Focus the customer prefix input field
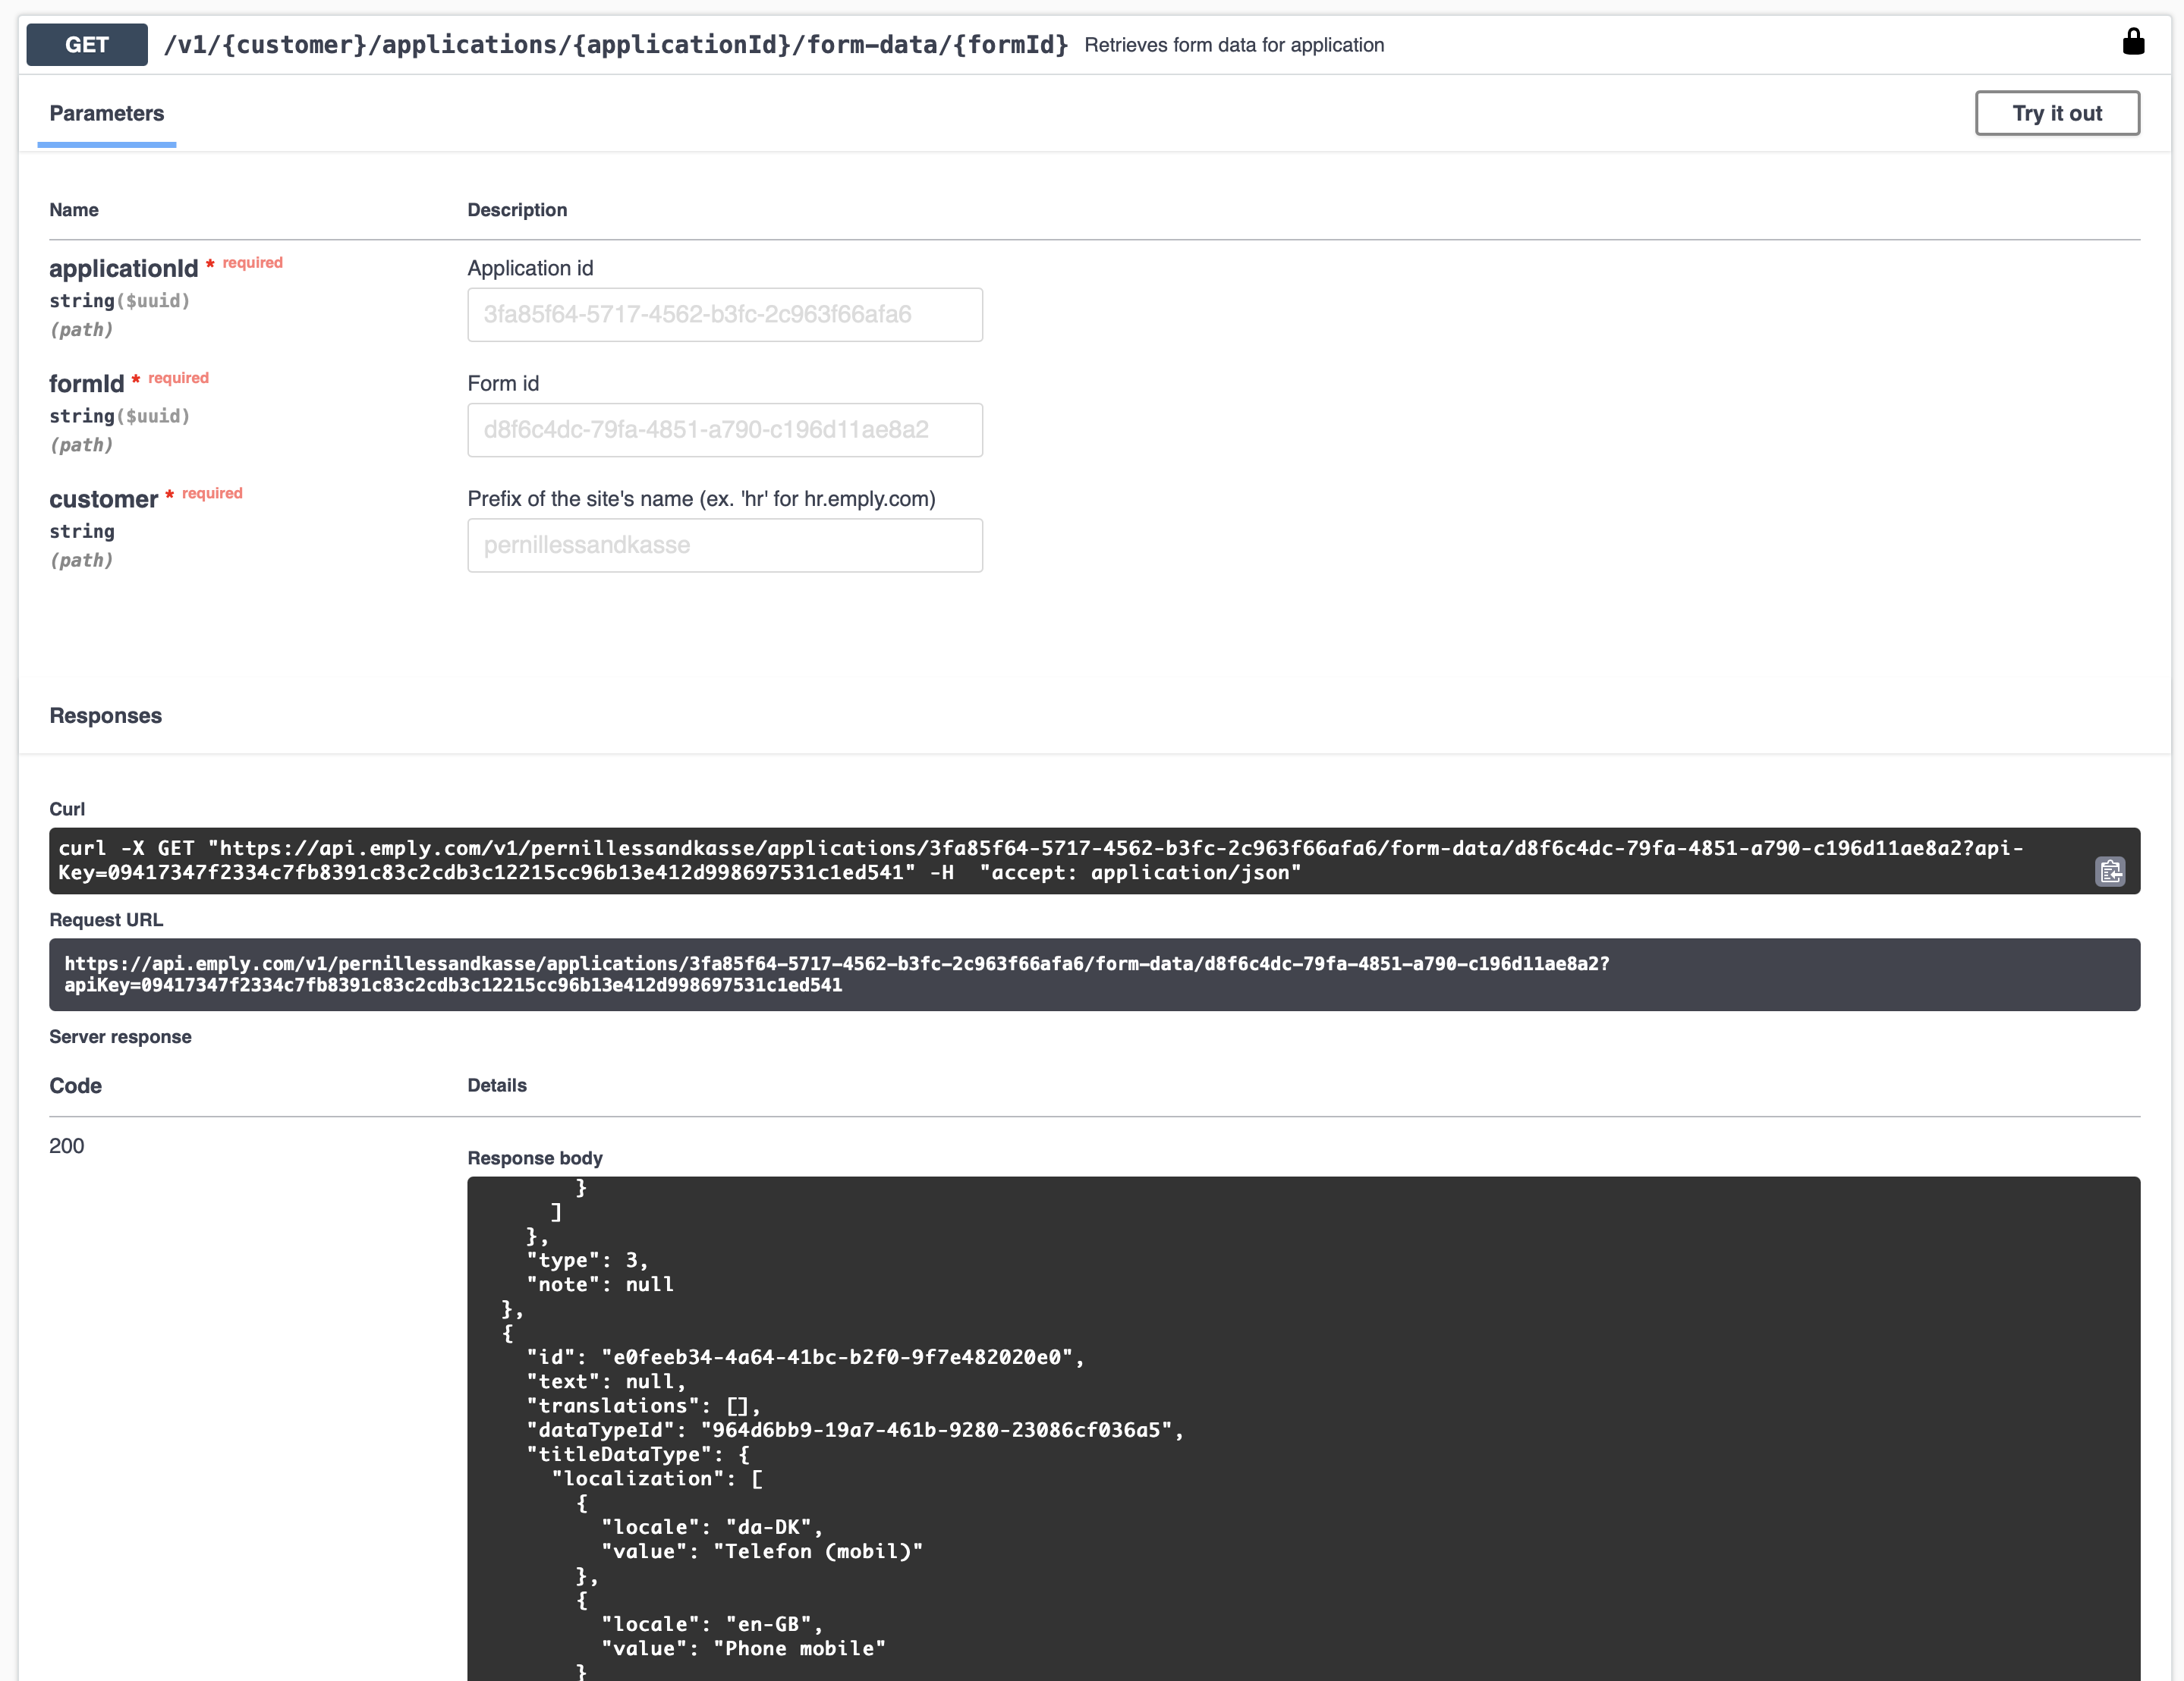The image size is (2184, 1681). pyautogui.click(x=724, y=545)
